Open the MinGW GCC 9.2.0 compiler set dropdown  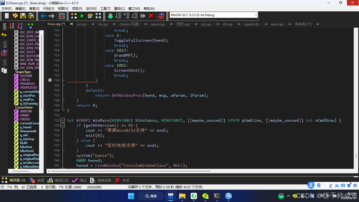click(x=213, y=15)
